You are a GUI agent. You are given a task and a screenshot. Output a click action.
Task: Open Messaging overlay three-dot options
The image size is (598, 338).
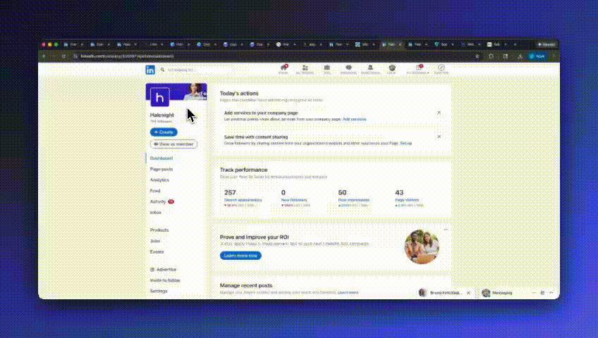[x=534, y=293]
